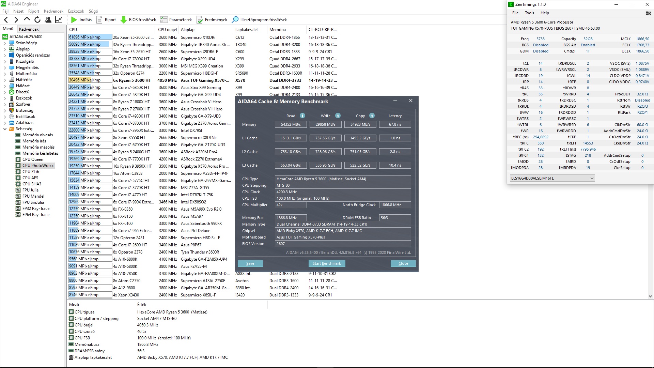Open the Riport document icon
Image resolution: width=654 pixels, height=368 pixels.
[x=99, y=20]
